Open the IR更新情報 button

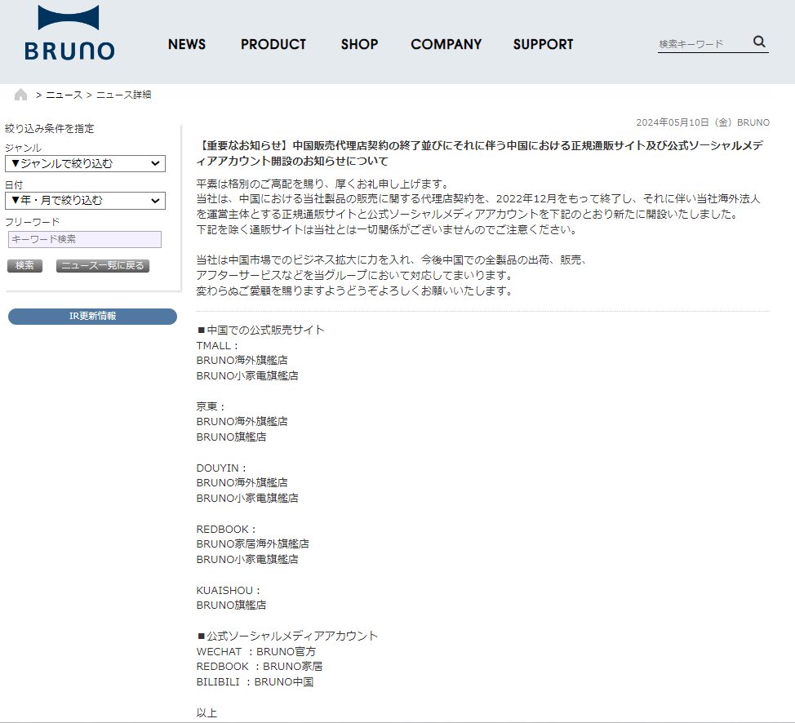click(93, 317)
